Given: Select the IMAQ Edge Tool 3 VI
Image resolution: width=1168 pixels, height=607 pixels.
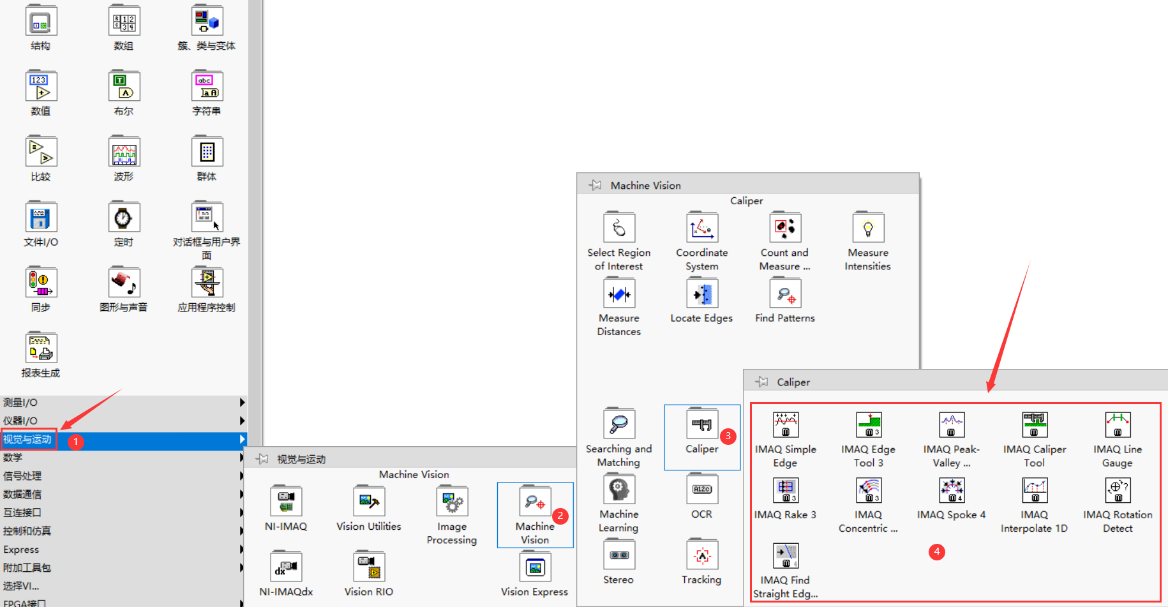Looking at the screenshot, I should pyautogui.click(x=869, y=425).
